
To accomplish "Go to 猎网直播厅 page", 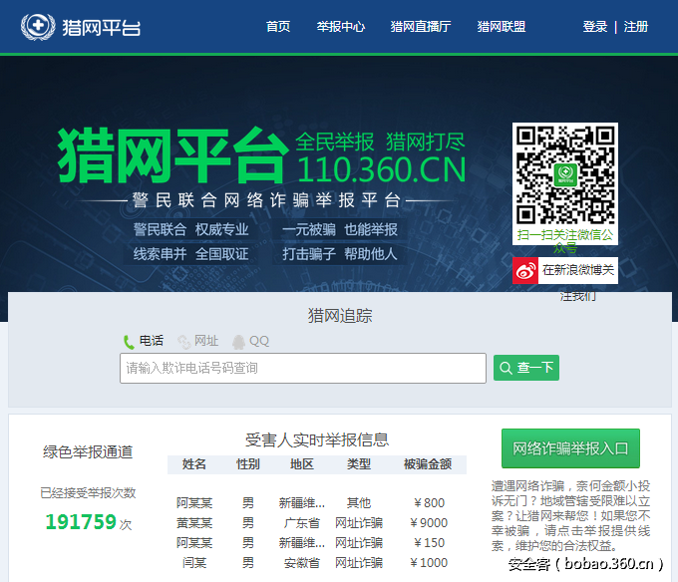I will (421, 27).
